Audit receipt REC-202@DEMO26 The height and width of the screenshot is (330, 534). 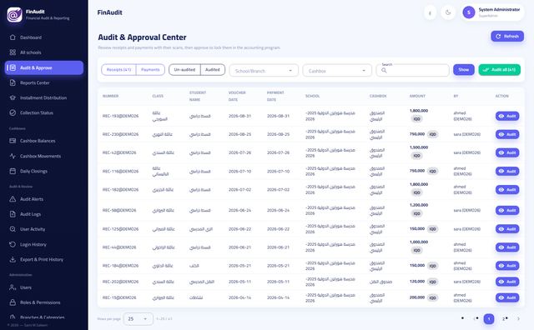[x=507, y=282]
